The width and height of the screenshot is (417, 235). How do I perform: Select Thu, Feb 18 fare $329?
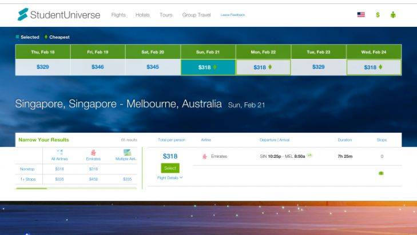point(43,67)
